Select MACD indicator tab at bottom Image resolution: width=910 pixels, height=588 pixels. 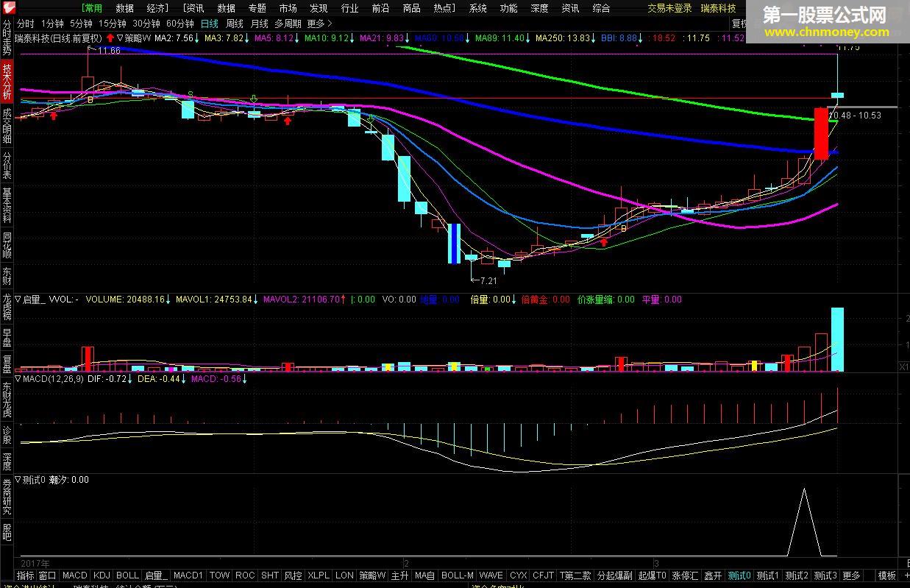74,575
